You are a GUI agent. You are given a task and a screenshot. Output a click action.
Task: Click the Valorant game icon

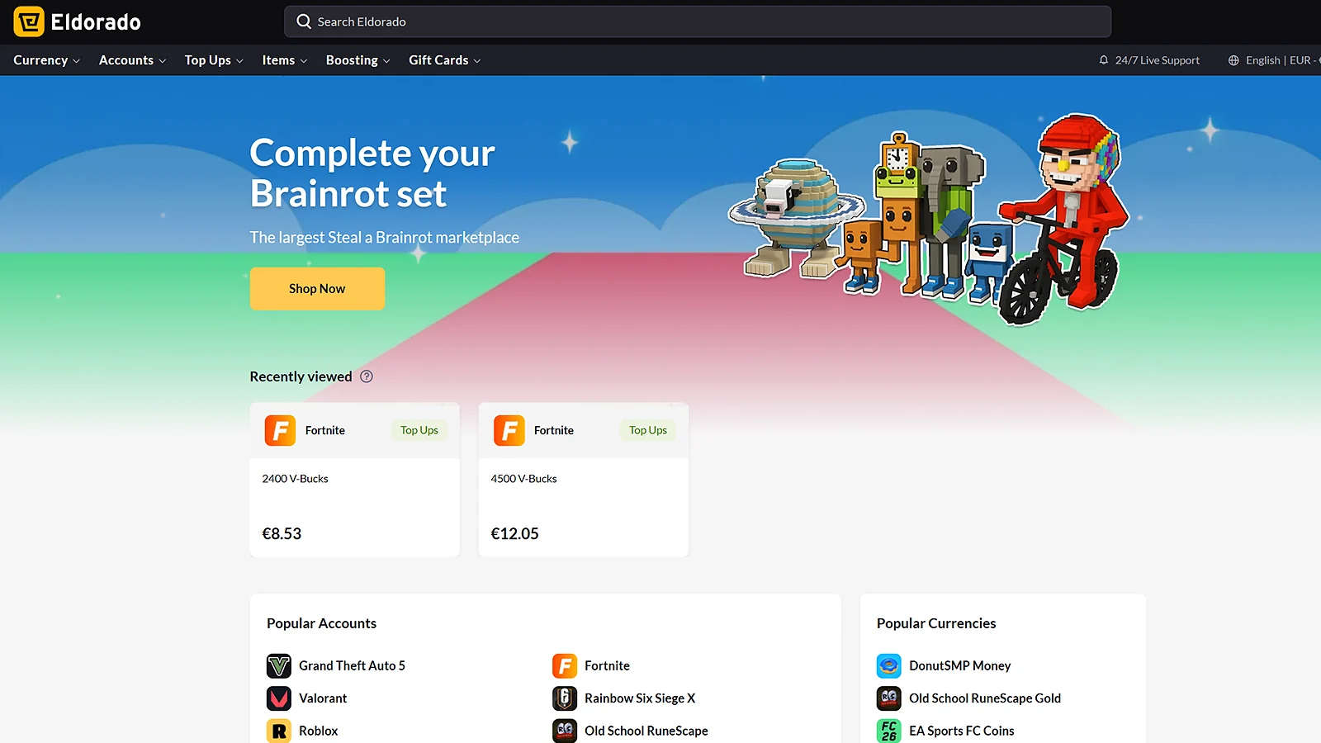point(279,698)
